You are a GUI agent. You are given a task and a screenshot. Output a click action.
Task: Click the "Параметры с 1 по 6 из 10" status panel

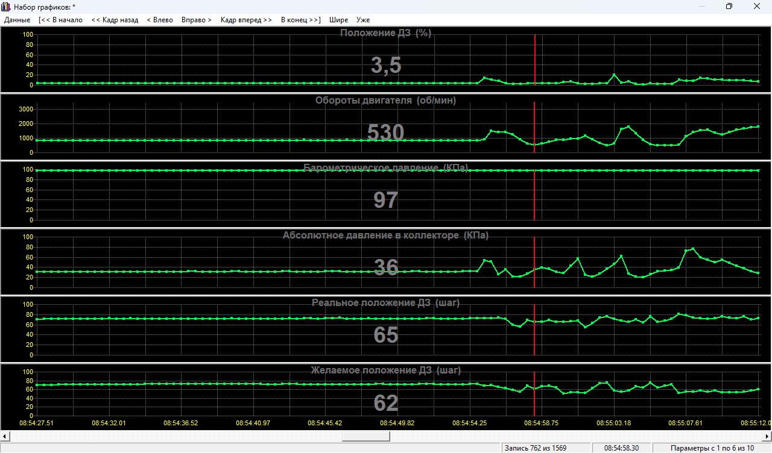pyautogui.click(x=712, y=448)
